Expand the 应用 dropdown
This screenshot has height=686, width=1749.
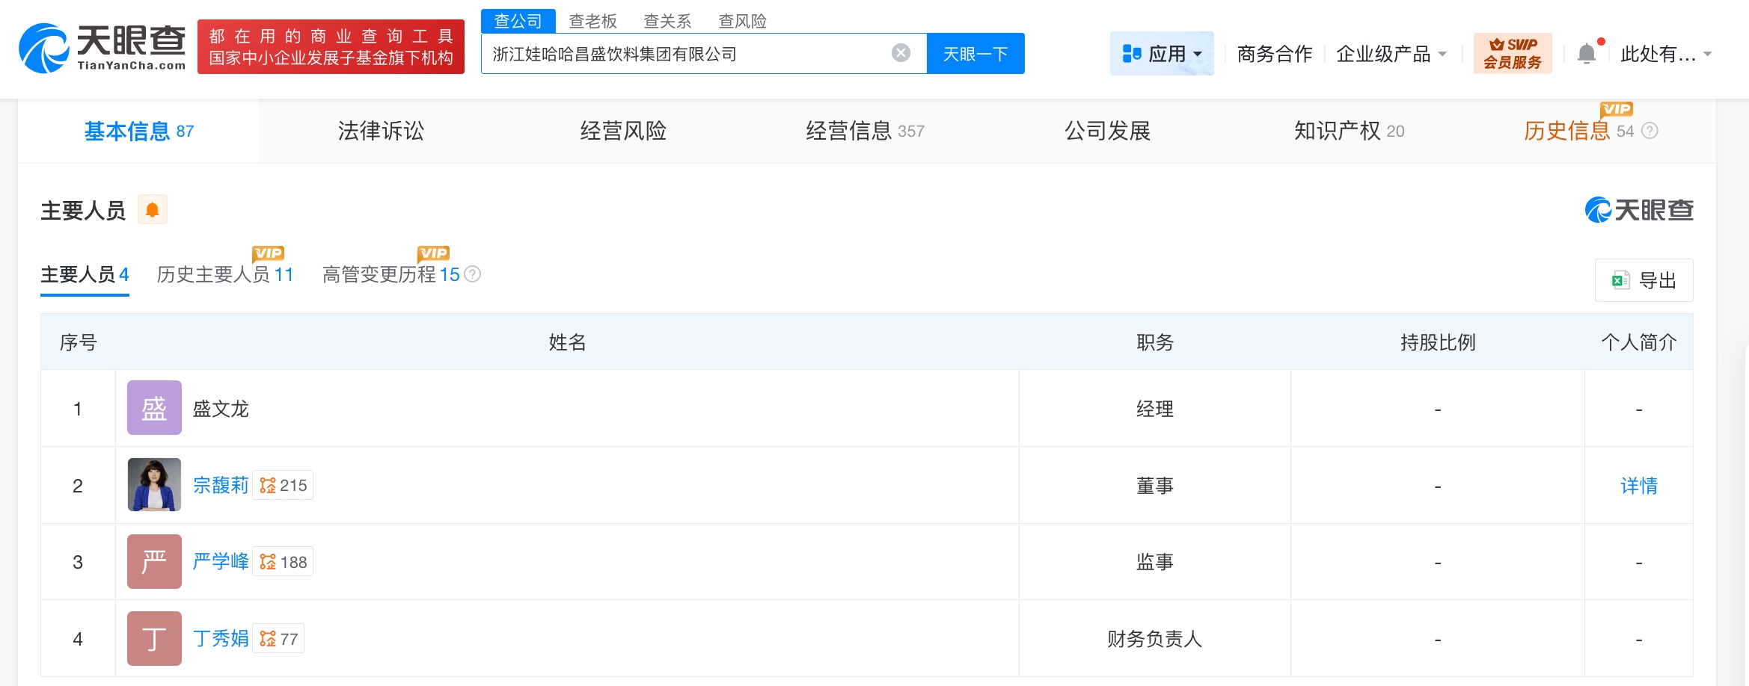click(1162, 54)
